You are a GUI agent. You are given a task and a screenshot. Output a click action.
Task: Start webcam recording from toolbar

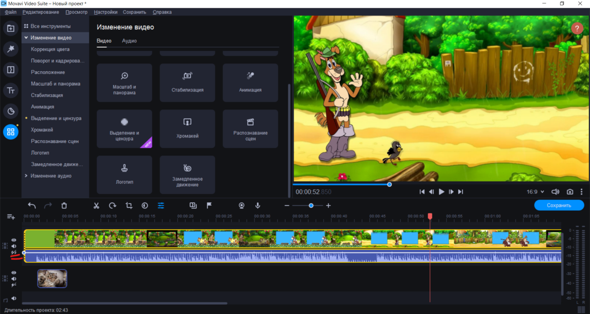[x=241, y=206]
